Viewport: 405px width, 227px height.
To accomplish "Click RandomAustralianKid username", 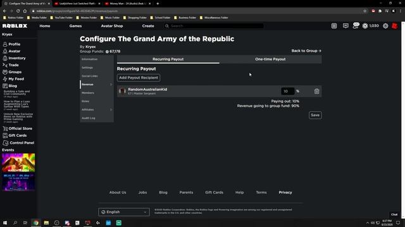I will (x=147, y=90).
